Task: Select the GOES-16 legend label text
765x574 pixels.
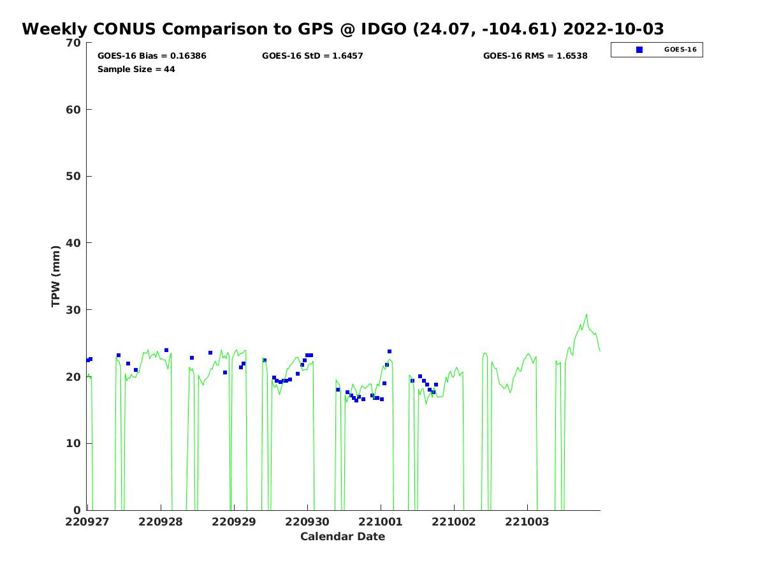Action: 680,50
